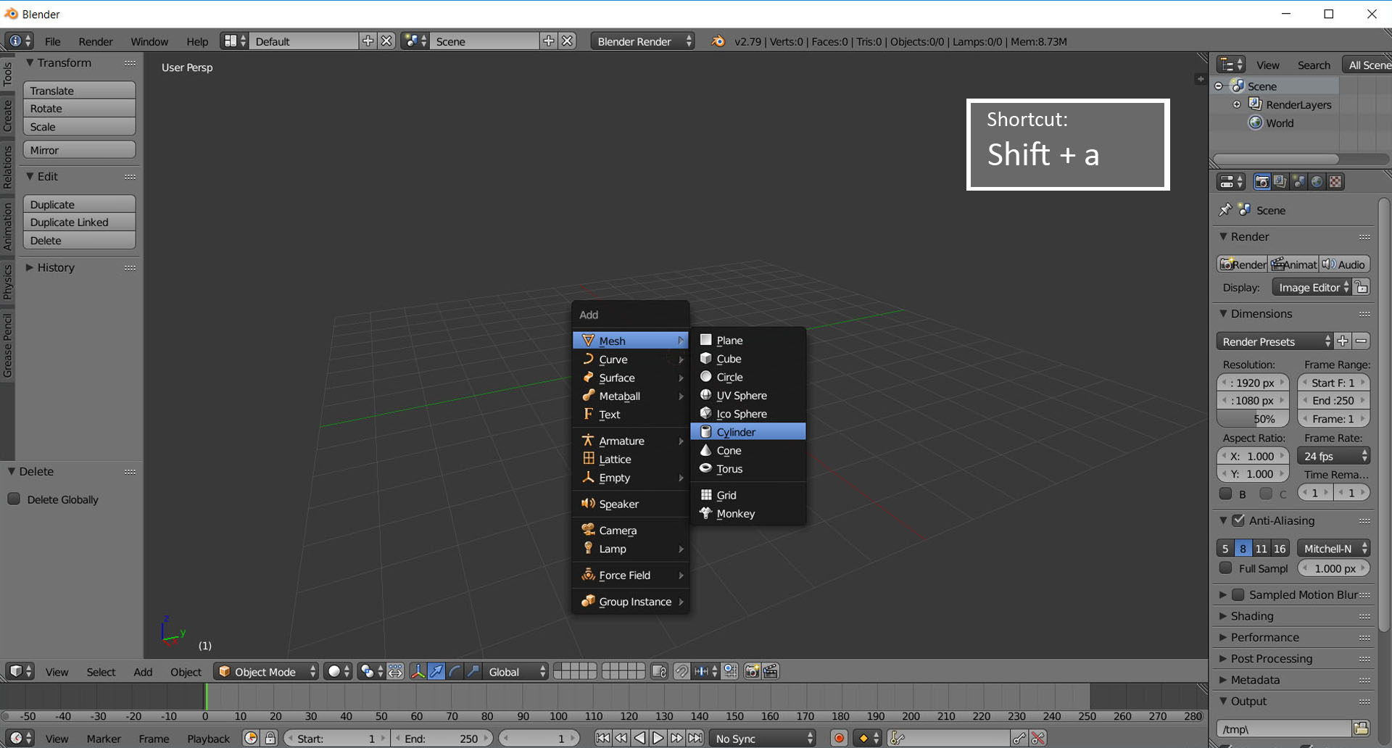Click the time range clock icon in timeline
Screen dimensions: 1392x748
pyautogui.click(x=251, y=739)
